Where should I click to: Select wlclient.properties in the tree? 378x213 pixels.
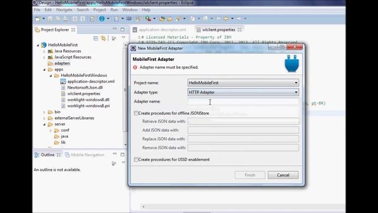[84, 93]
